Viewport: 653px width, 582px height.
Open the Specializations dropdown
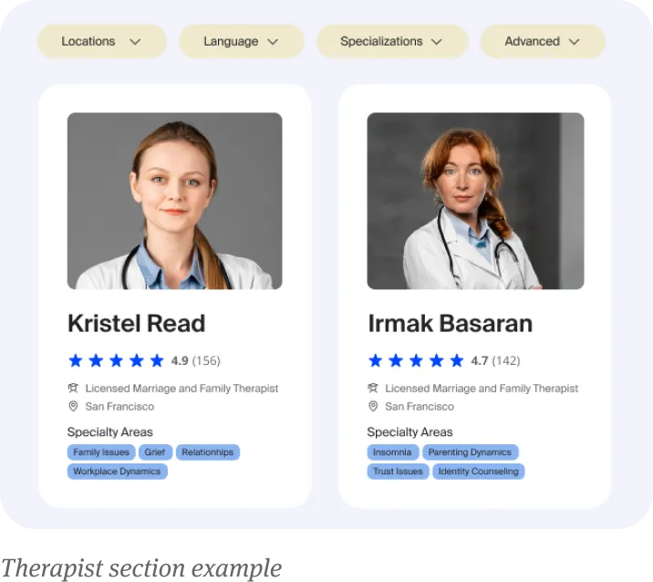coord(392,41)
